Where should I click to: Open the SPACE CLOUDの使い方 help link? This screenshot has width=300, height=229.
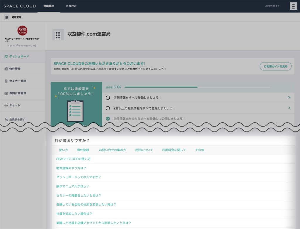click(74, 159)
